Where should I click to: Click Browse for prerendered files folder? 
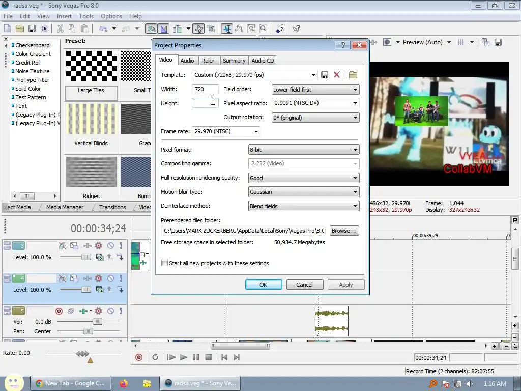click(x=344, y=231)
